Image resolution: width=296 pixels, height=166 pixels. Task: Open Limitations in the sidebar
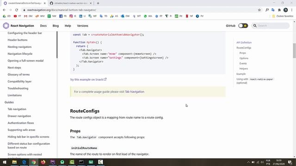click(x=14, y=95)
